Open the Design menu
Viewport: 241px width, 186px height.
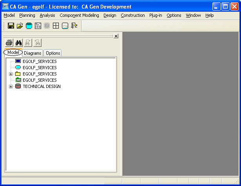click(110, 15)
